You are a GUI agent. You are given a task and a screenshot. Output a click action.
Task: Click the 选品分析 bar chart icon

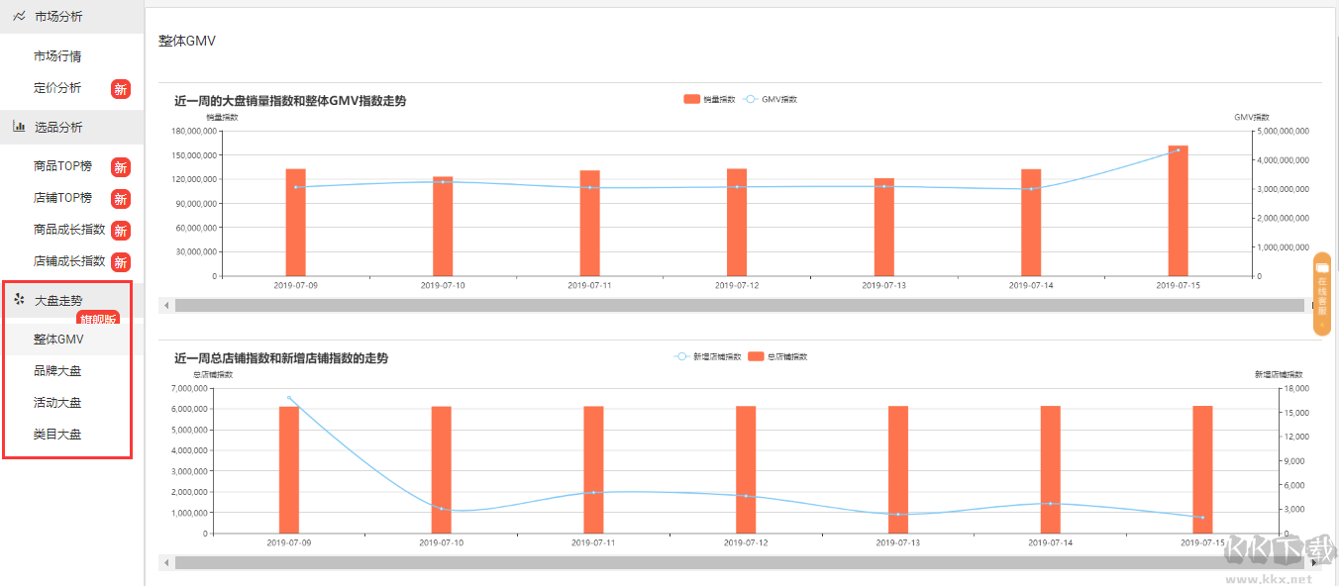click(19, 127)
